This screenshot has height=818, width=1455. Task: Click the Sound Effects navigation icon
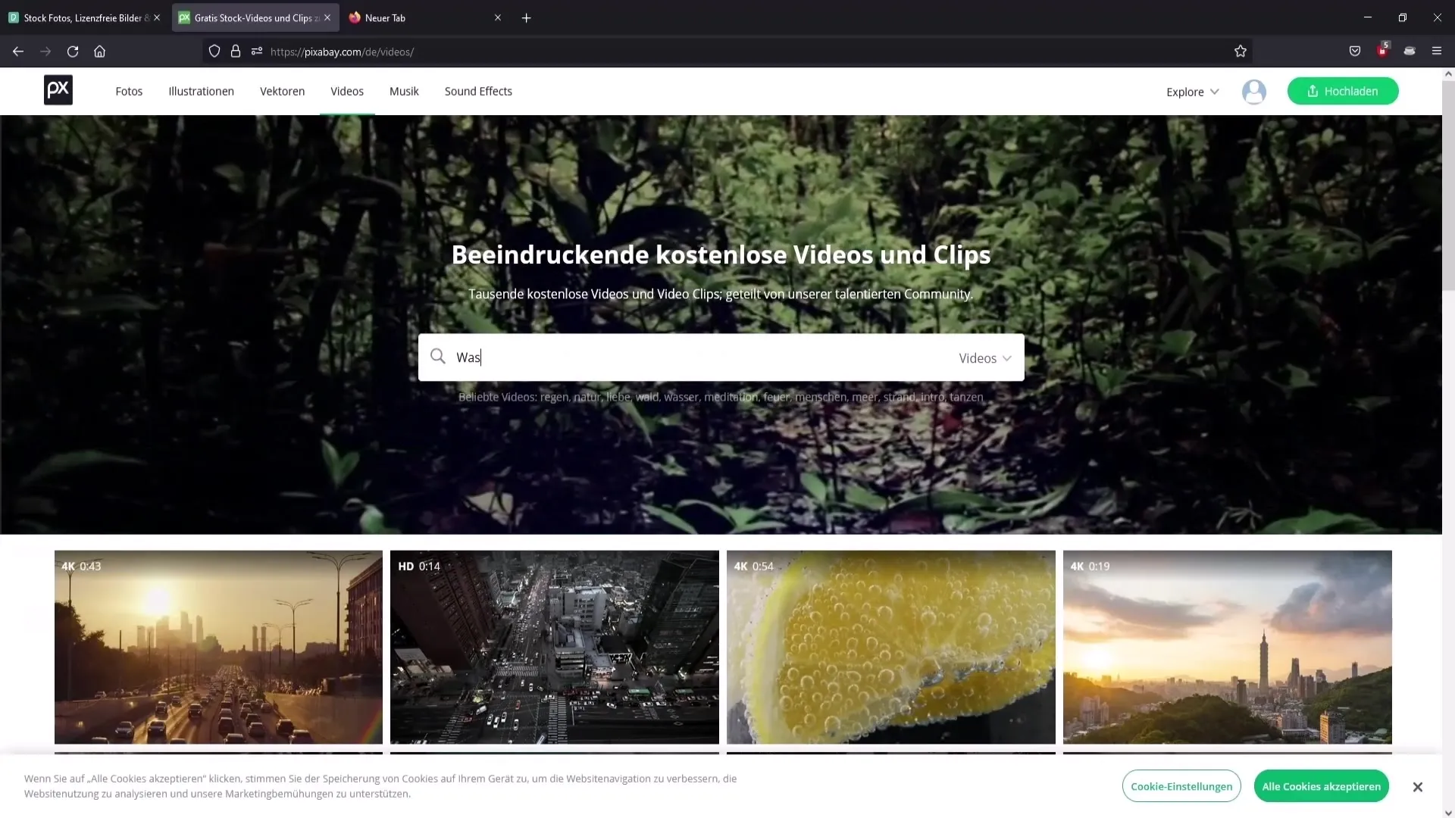pyautogui.click(x=479, y=91)
